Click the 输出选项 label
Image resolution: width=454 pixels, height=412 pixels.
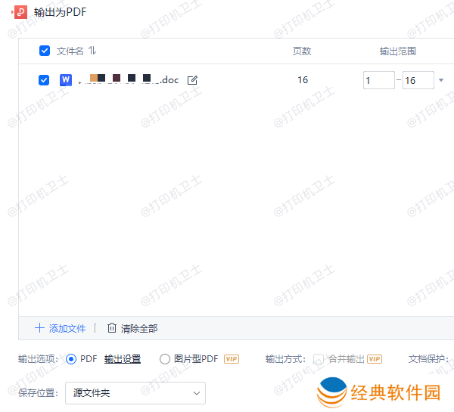point(38,359)
